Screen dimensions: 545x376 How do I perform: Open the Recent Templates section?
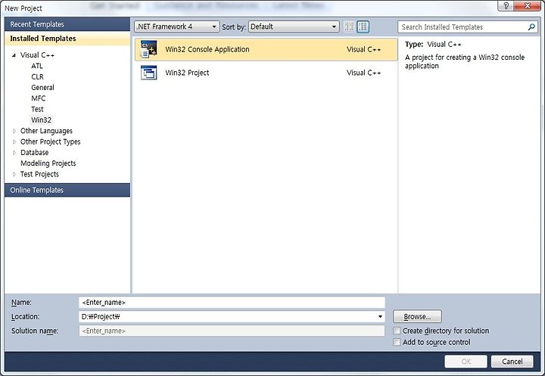[67, 24]
